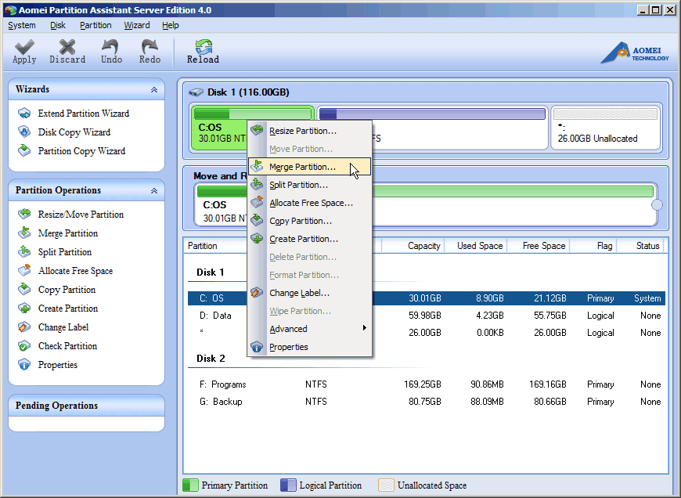Open the Help menu

(x=171, y=25)
